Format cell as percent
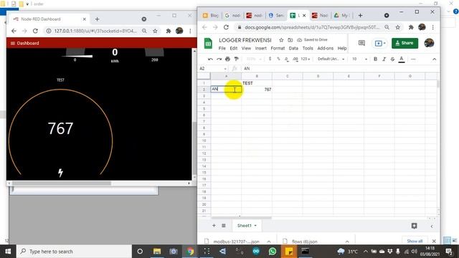 point(278,59)
